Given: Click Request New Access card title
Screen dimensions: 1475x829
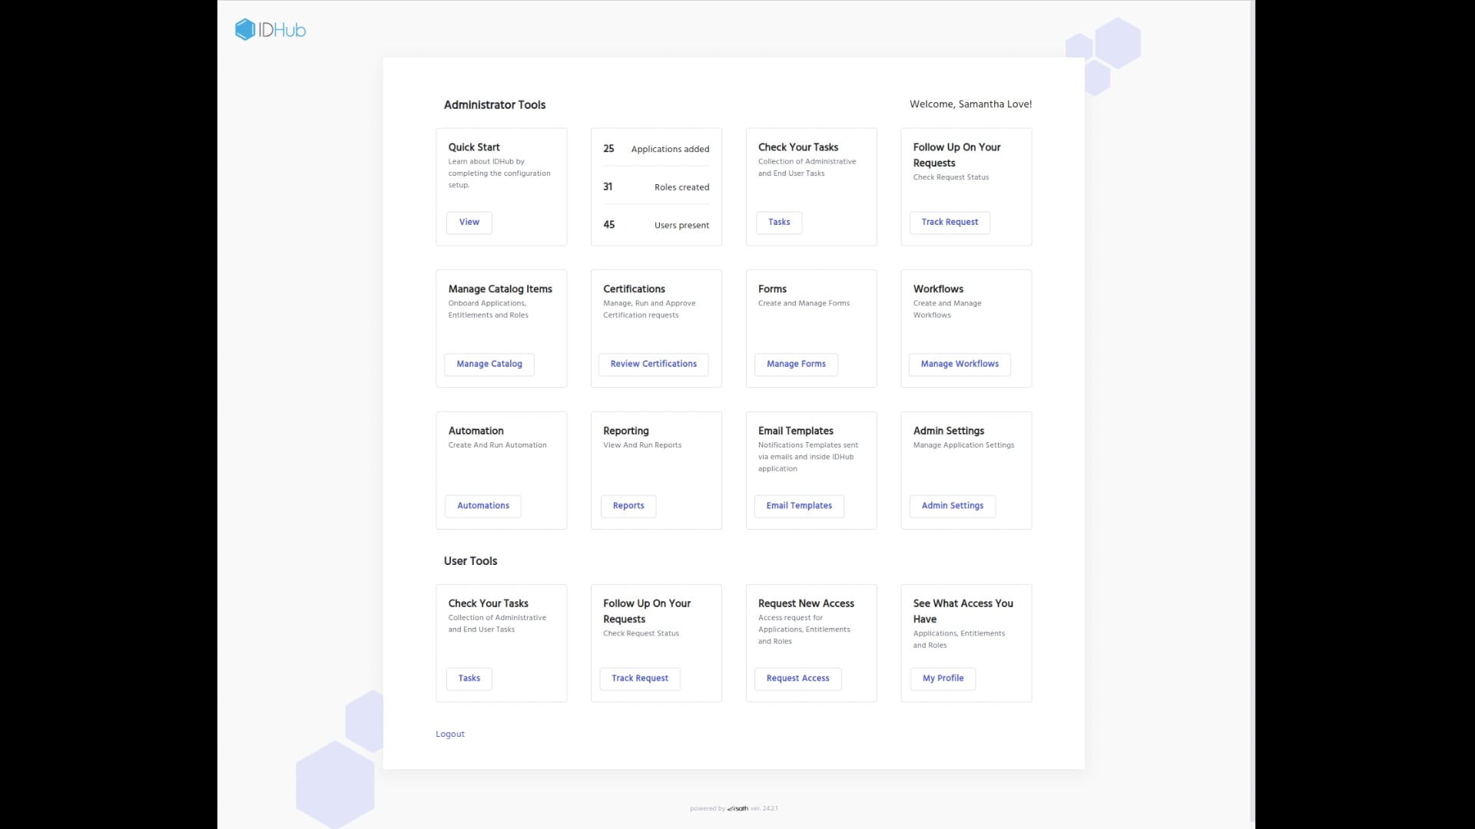Looking at the screenshot, I should click(x=806, y=604).
